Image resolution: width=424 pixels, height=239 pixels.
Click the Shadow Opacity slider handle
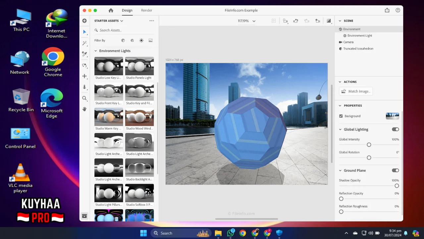click(397, 186)
